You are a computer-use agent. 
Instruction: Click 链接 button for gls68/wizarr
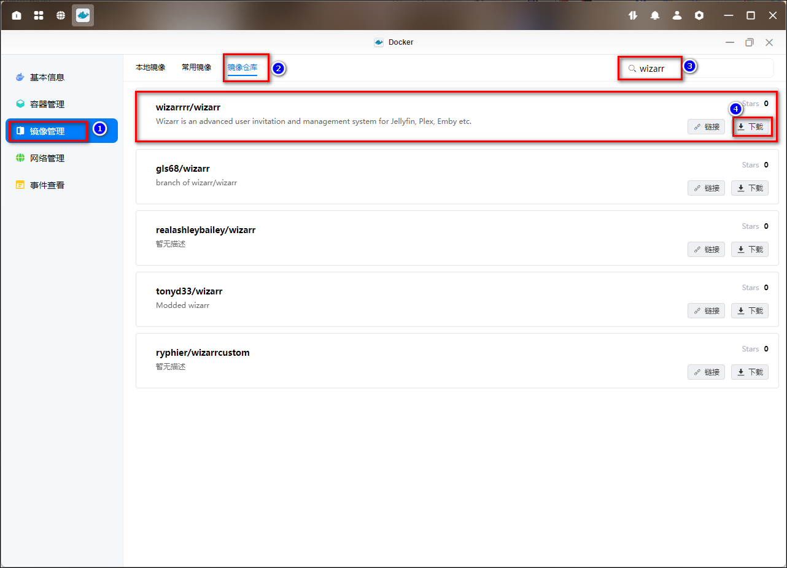click(x=706, y=188)
